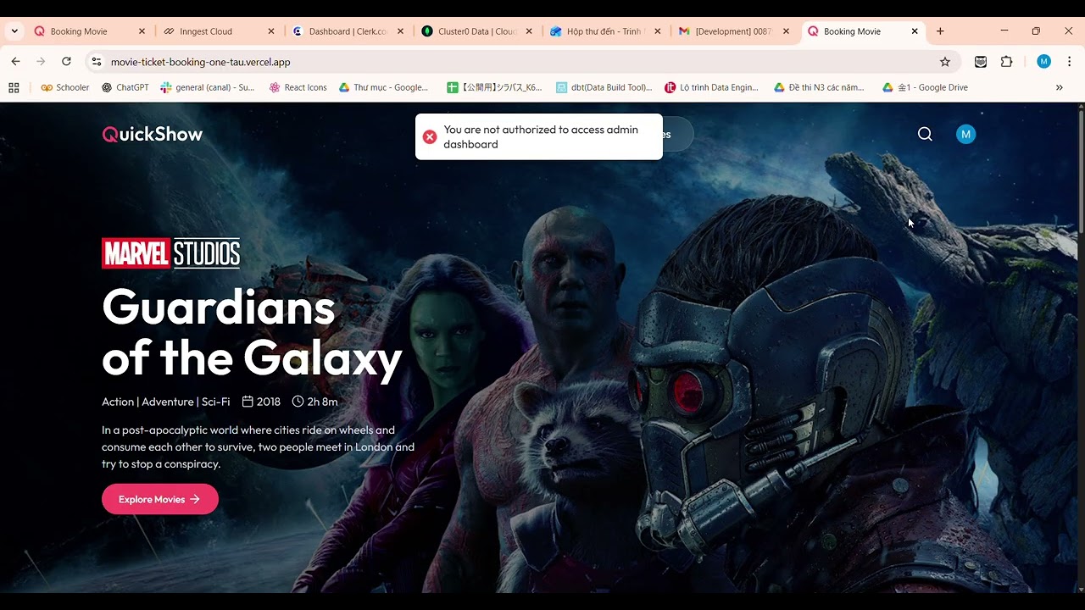Open the user avatar M in site header
Image resolution: width=1085 pixels, height=610 pixels.
tap(965, 134)
